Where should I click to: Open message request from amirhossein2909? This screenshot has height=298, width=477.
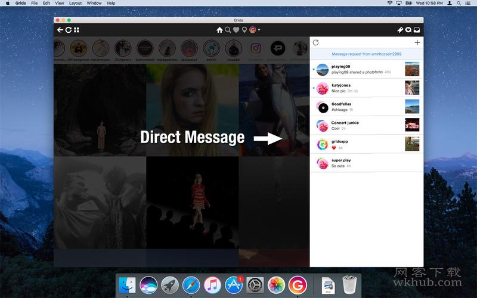tap(366, 54)
